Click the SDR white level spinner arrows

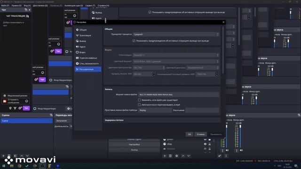154,74
